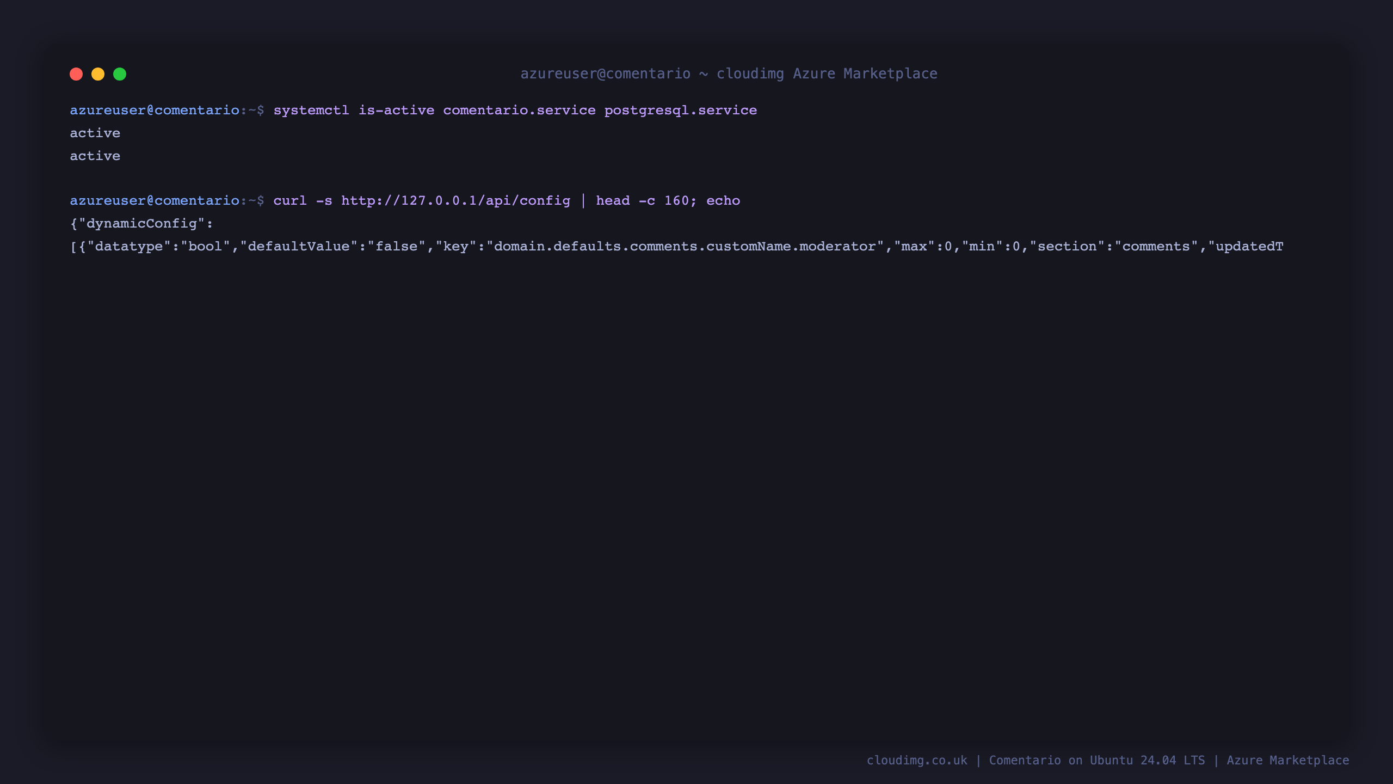Click the trailing echo command word

click(x=723, y=200)
